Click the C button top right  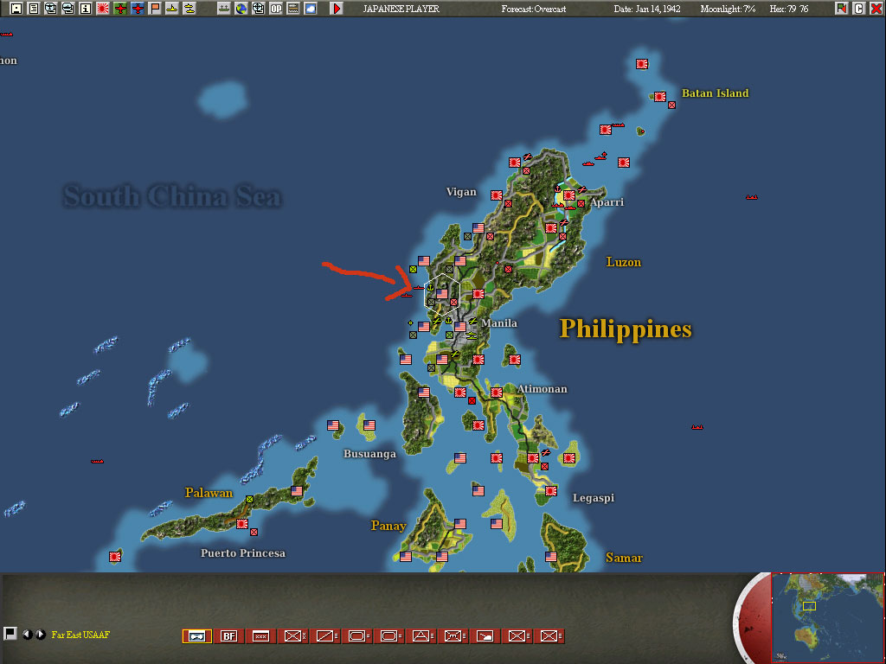(859, 9)
